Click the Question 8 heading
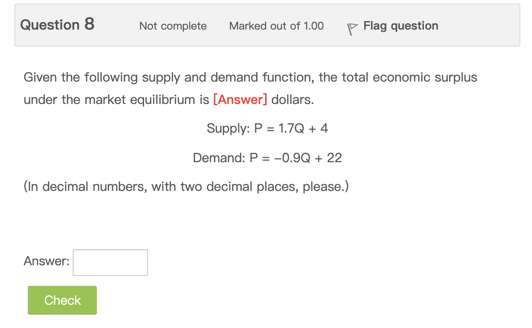 pyautogui.click(x=57, y=25)
